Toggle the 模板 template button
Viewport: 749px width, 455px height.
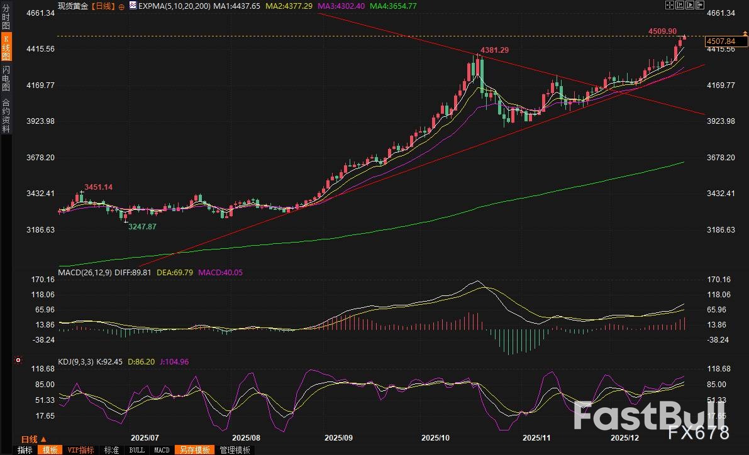pos(49,450)
